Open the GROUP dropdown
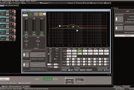The width and height of the screenshot is (134, 90). coord(25,15)
